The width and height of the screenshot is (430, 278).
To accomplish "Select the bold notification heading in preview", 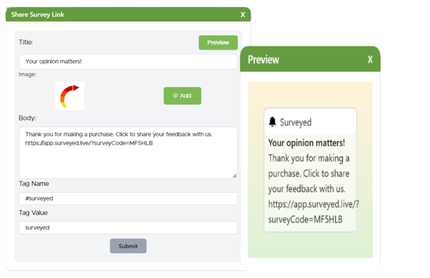I will (x=306, y=143).
